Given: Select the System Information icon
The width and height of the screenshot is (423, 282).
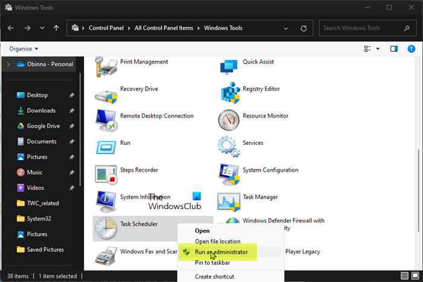Looking at the screenshot, I should [x=106, y=202].
